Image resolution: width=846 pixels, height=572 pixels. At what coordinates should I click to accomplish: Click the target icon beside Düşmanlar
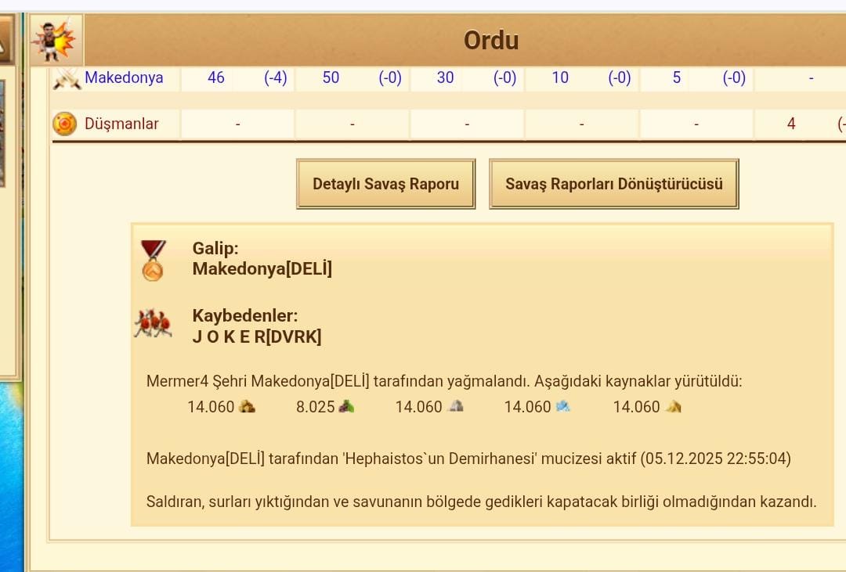pyautogui.click(x=64, y=124)
